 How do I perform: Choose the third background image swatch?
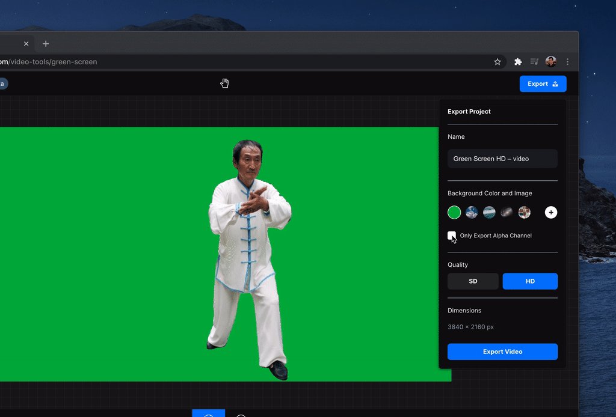[x=489, y=212]
